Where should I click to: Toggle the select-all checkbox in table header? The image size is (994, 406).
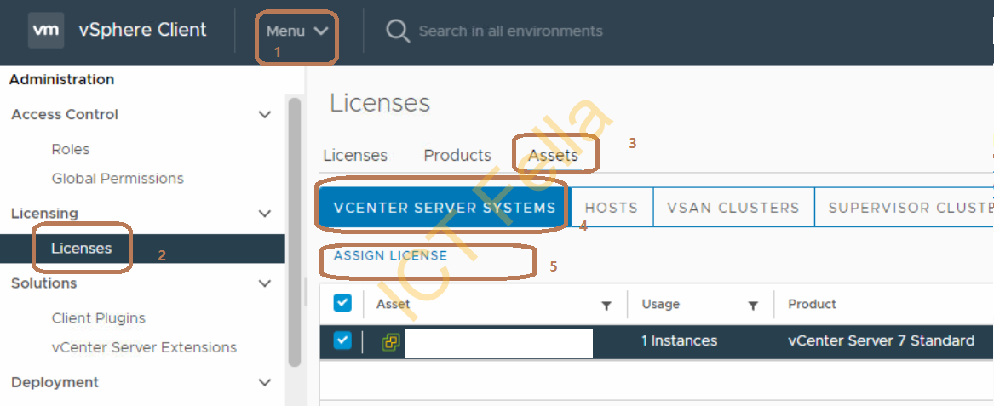click(342, 303)
